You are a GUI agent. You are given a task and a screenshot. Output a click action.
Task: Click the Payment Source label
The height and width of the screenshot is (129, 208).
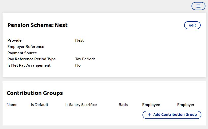pyautogui.click(x=22, y=53)
